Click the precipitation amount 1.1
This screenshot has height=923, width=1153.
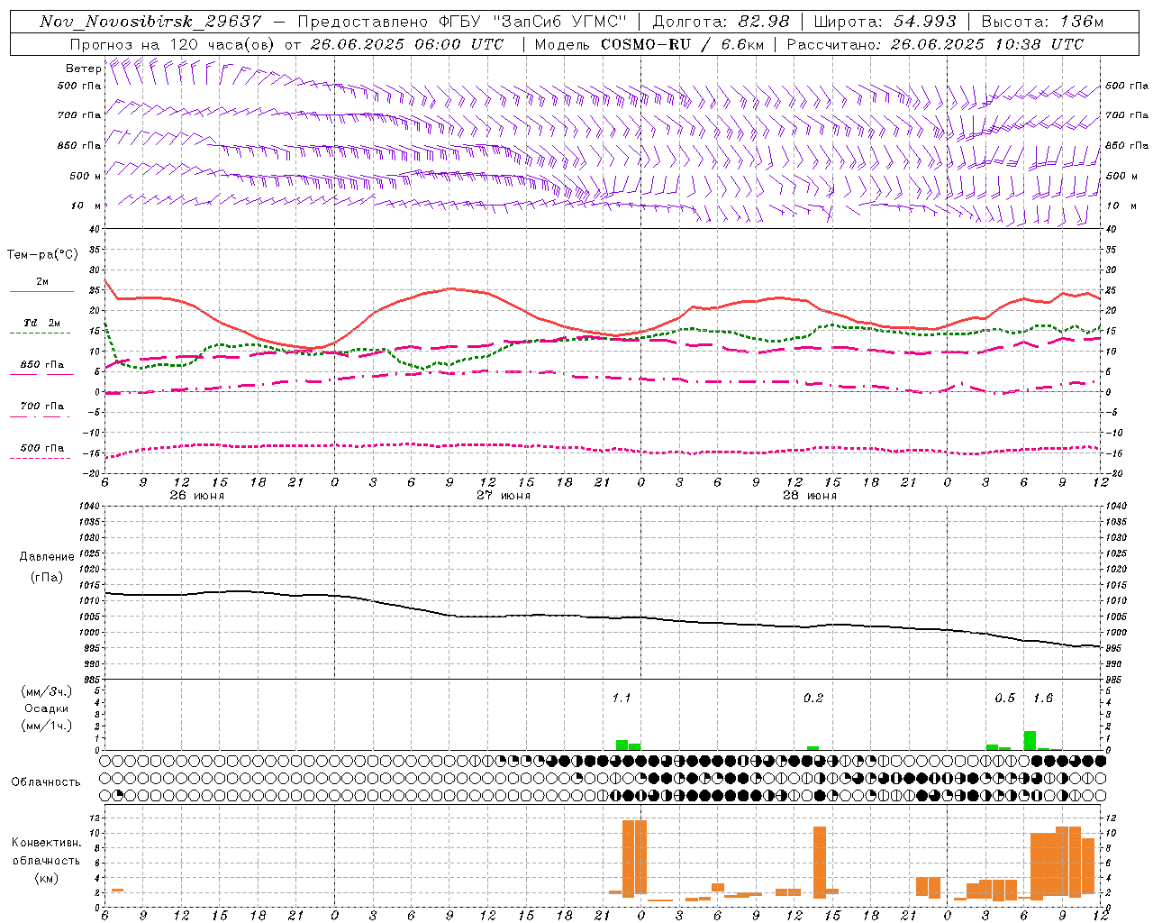pos(622,698)
